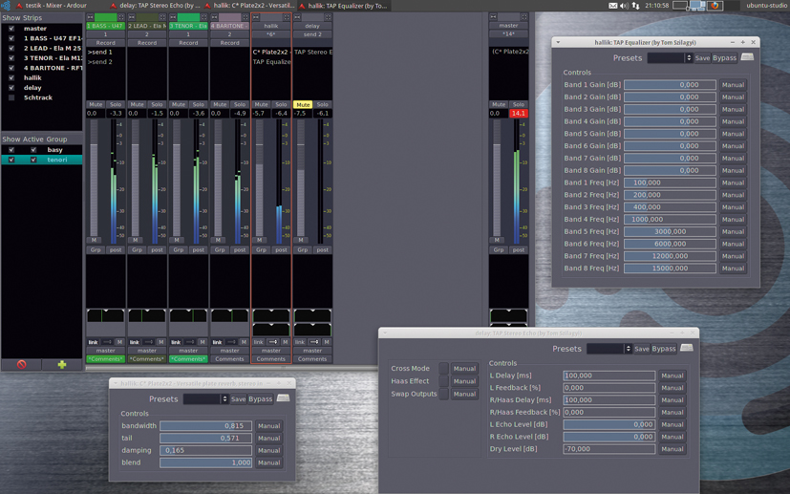The height and width of the screenshot is (494, 790).
Task: Click the hide-strip icon on master strip
Action: click(x=524, y=17)
